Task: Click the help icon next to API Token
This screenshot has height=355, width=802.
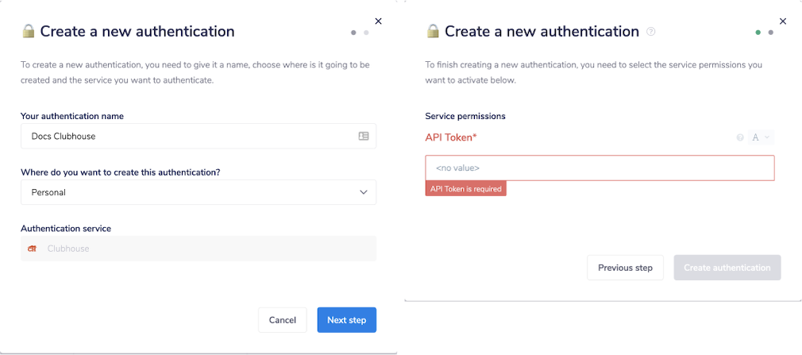Action: [x=740, y=137]
